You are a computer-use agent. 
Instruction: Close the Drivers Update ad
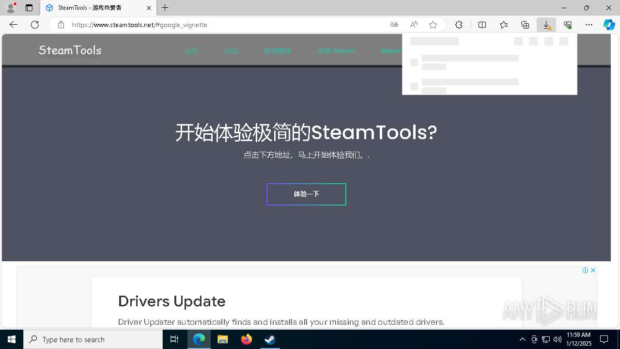(593, 270)
